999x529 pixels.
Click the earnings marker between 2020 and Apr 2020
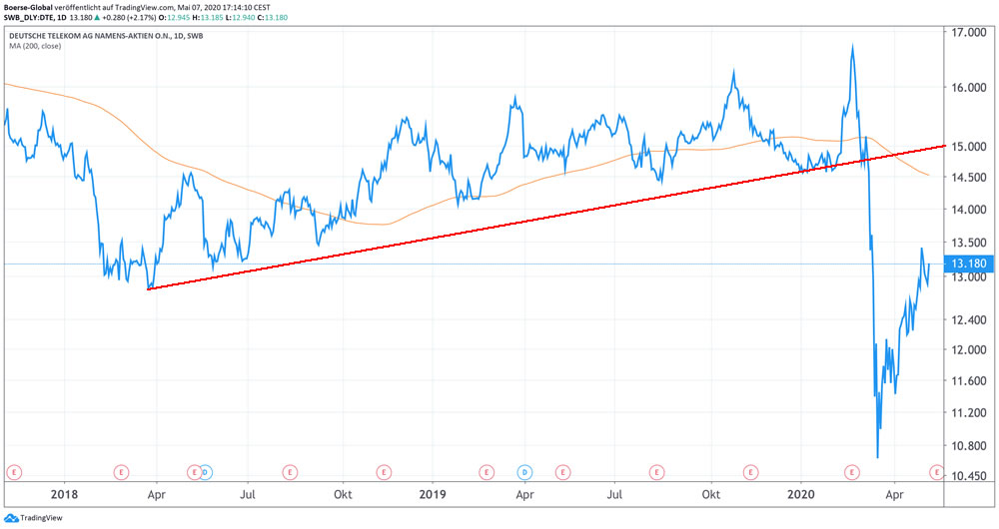point(852,472)
